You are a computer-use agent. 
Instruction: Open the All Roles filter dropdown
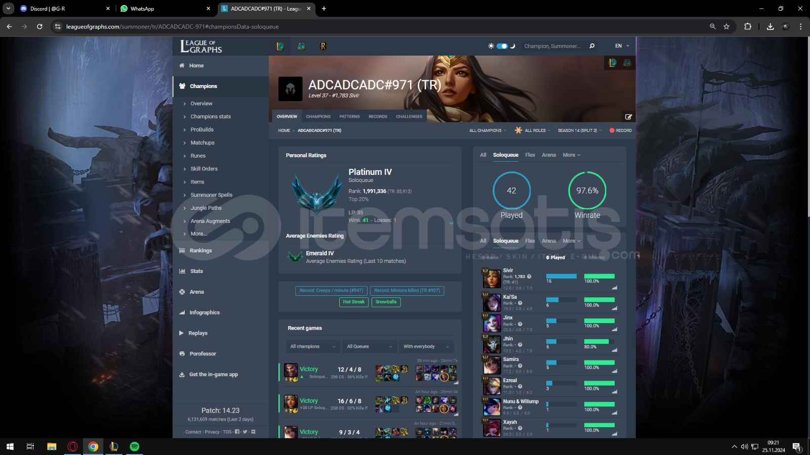point(533,130)
